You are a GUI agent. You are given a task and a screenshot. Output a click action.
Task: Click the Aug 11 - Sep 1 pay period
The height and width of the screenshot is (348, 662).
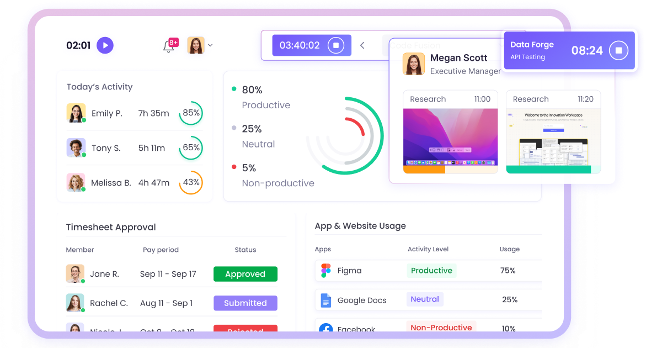point(167,303)
